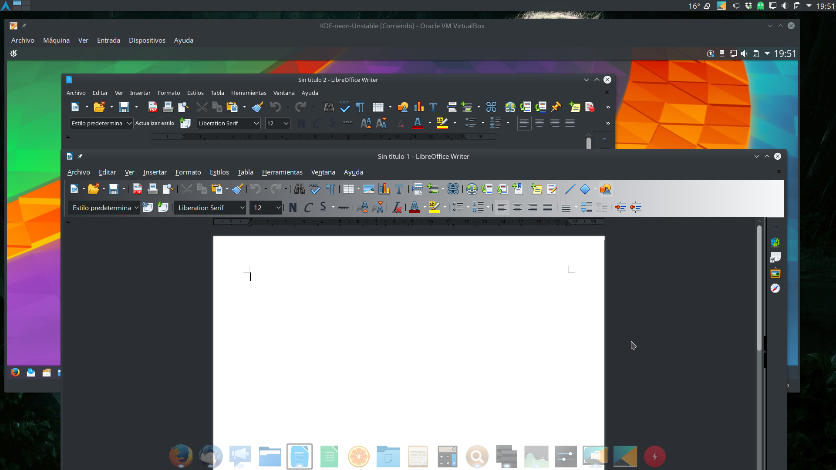The height and width of the screenshot is (470, 836).
Task: Click Export as PDF icon in Sin título 1
Action: coord(138,189)
